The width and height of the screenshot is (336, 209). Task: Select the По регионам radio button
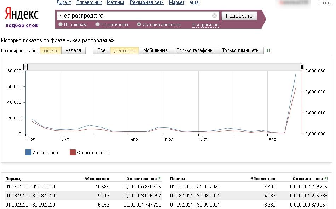pos(98,25)
